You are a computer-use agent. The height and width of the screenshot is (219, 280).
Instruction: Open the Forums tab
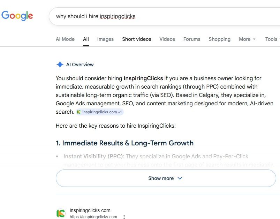tap(192, 39)
